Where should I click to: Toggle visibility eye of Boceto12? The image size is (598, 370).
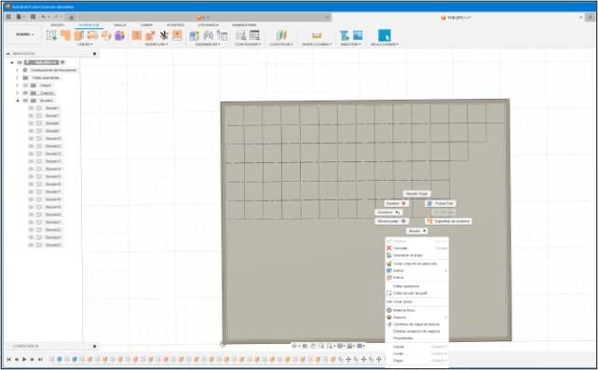32,154
